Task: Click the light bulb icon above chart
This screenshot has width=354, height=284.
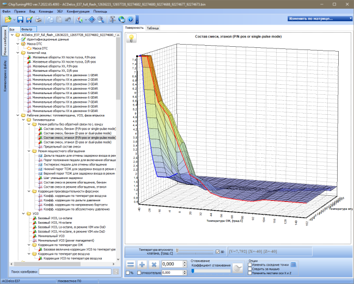Action: click(x=131, y=38)
